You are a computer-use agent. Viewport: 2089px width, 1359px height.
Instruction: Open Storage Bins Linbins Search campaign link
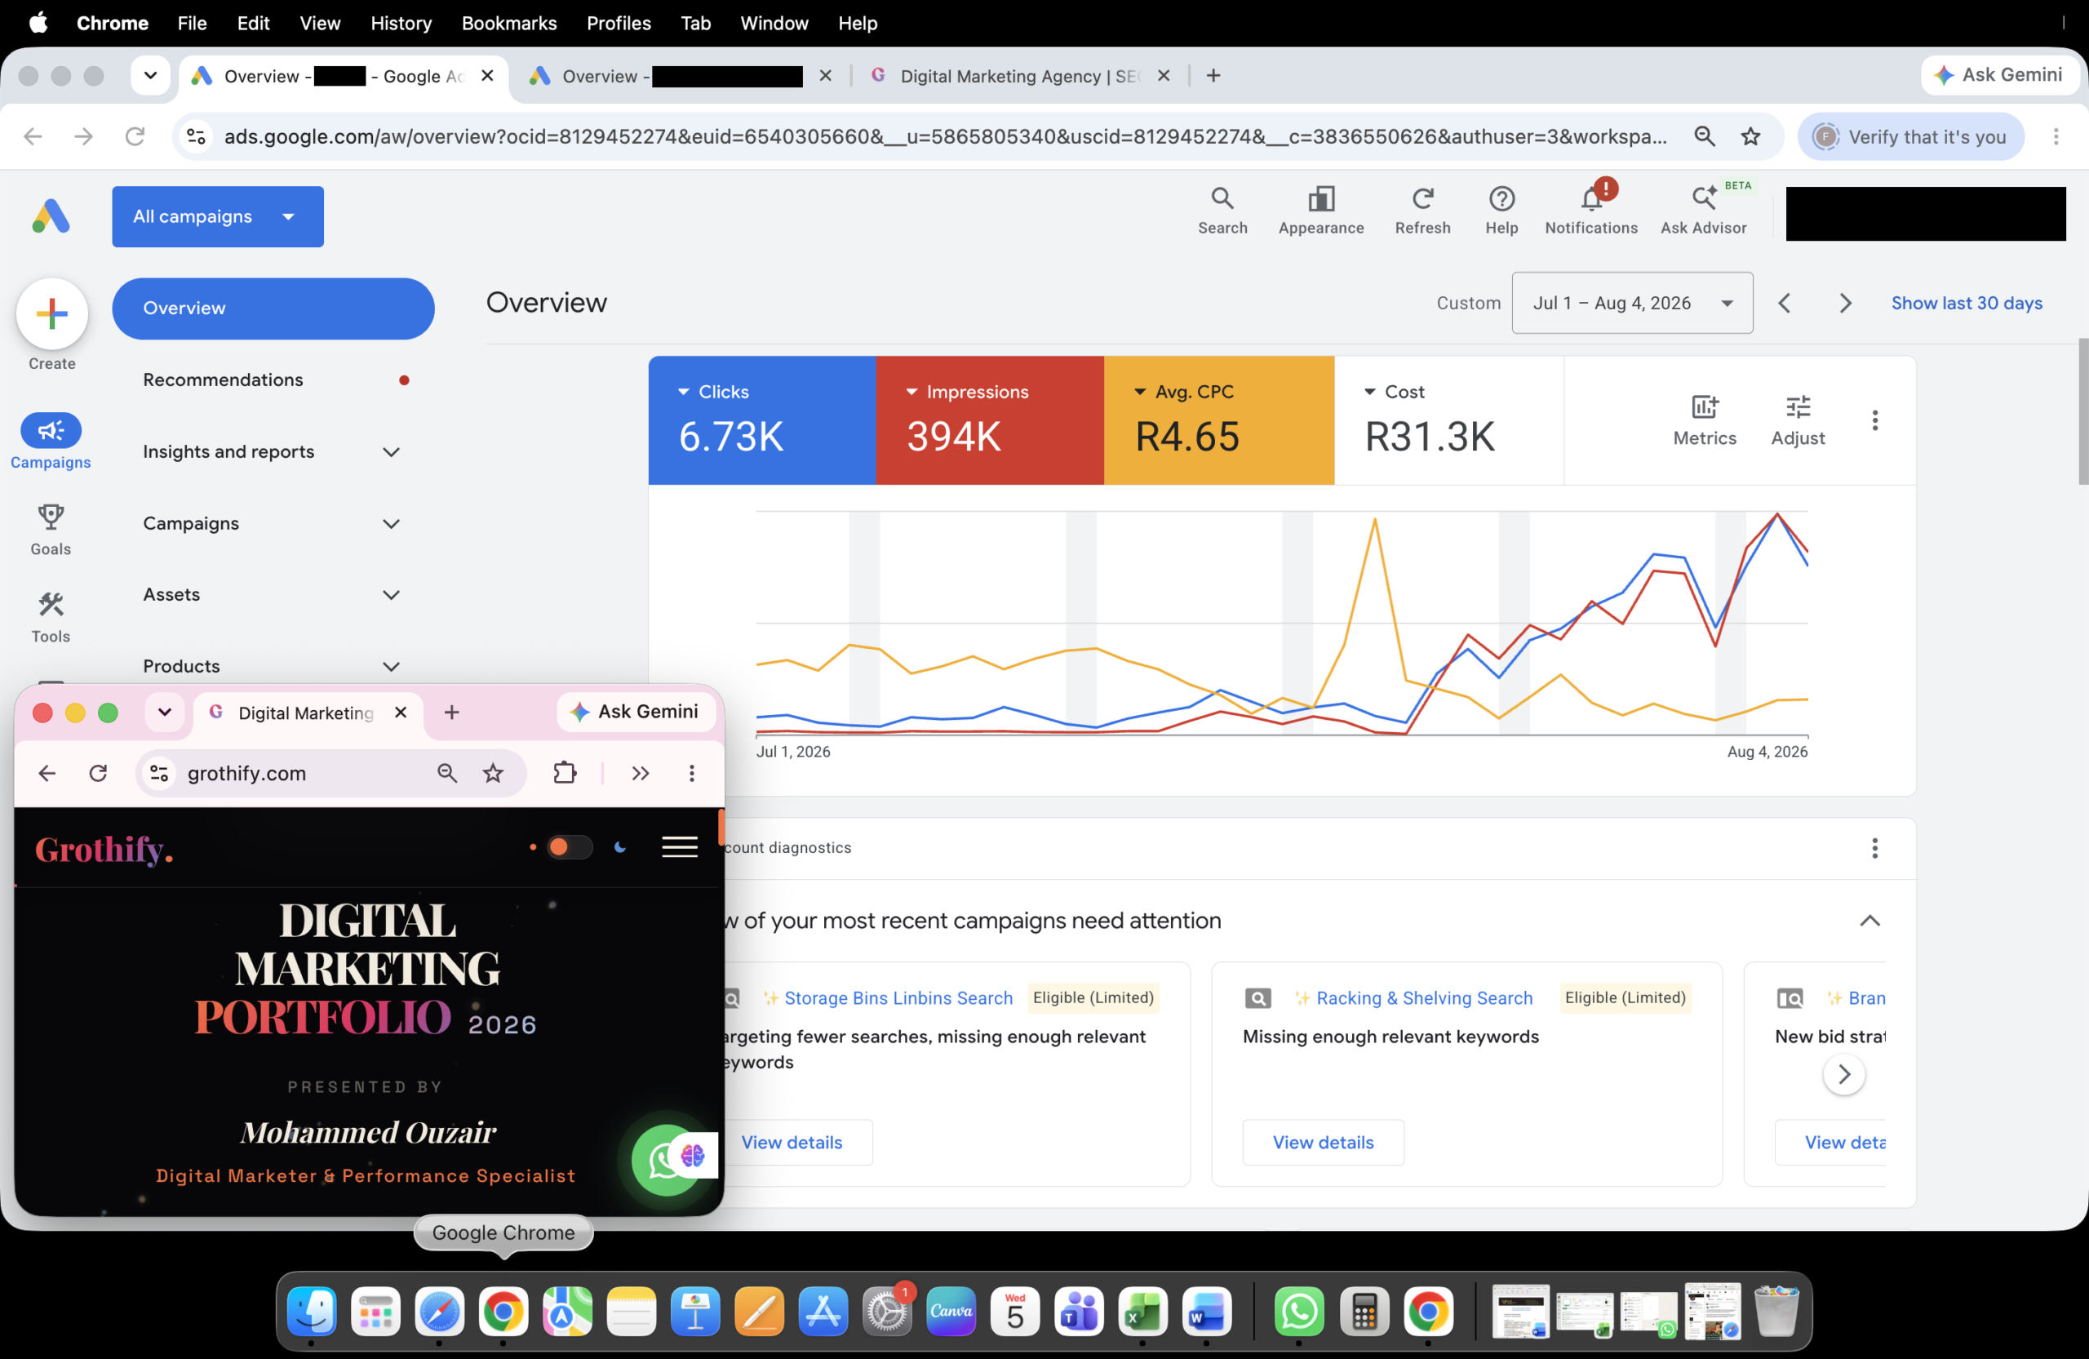coord(898,998)
